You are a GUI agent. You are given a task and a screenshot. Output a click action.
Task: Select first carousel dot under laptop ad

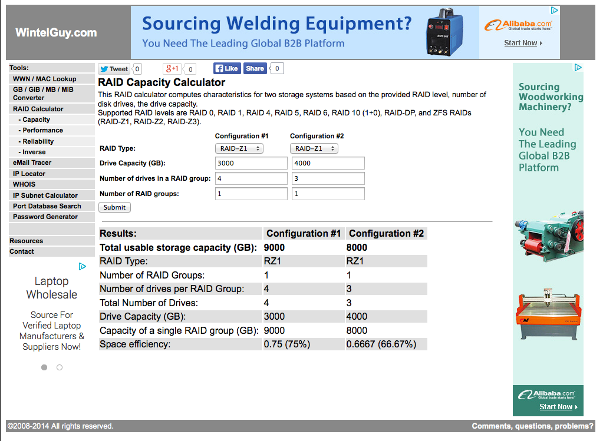tap(44, 367)
